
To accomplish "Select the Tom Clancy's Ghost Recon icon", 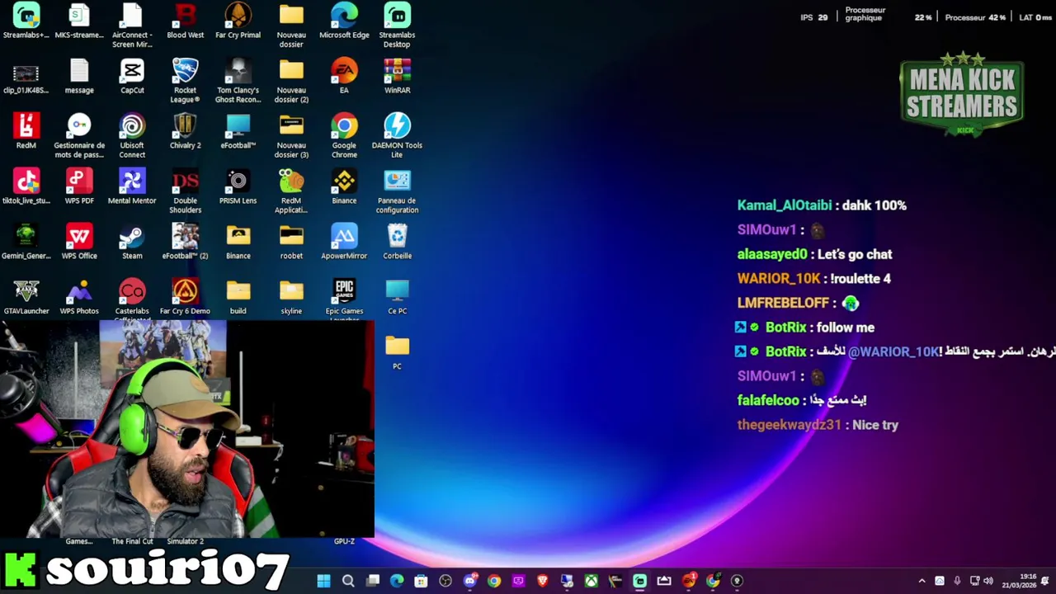I will (x=238, y=80).
